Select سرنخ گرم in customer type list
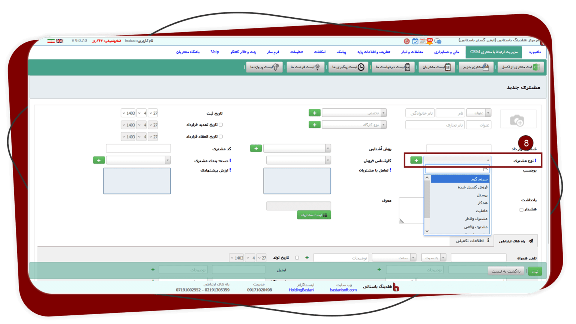 coord(460,179)
